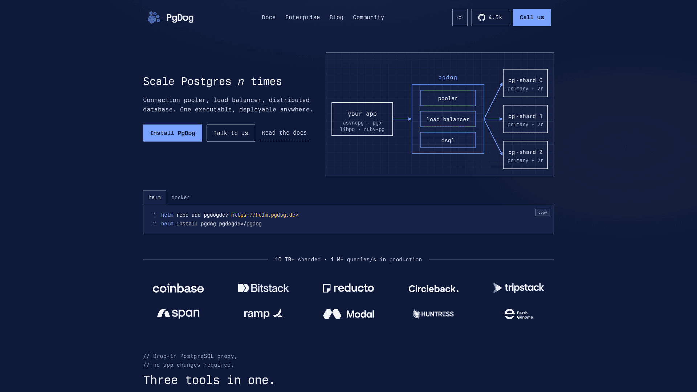Click the coinbase logo
The width and height of the screenshot is (697, 392).
pyautogui.click(x=178, y=288)
